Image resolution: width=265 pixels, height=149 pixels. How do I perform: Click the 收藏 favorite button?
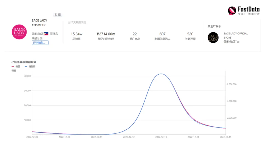coord(58,15)
